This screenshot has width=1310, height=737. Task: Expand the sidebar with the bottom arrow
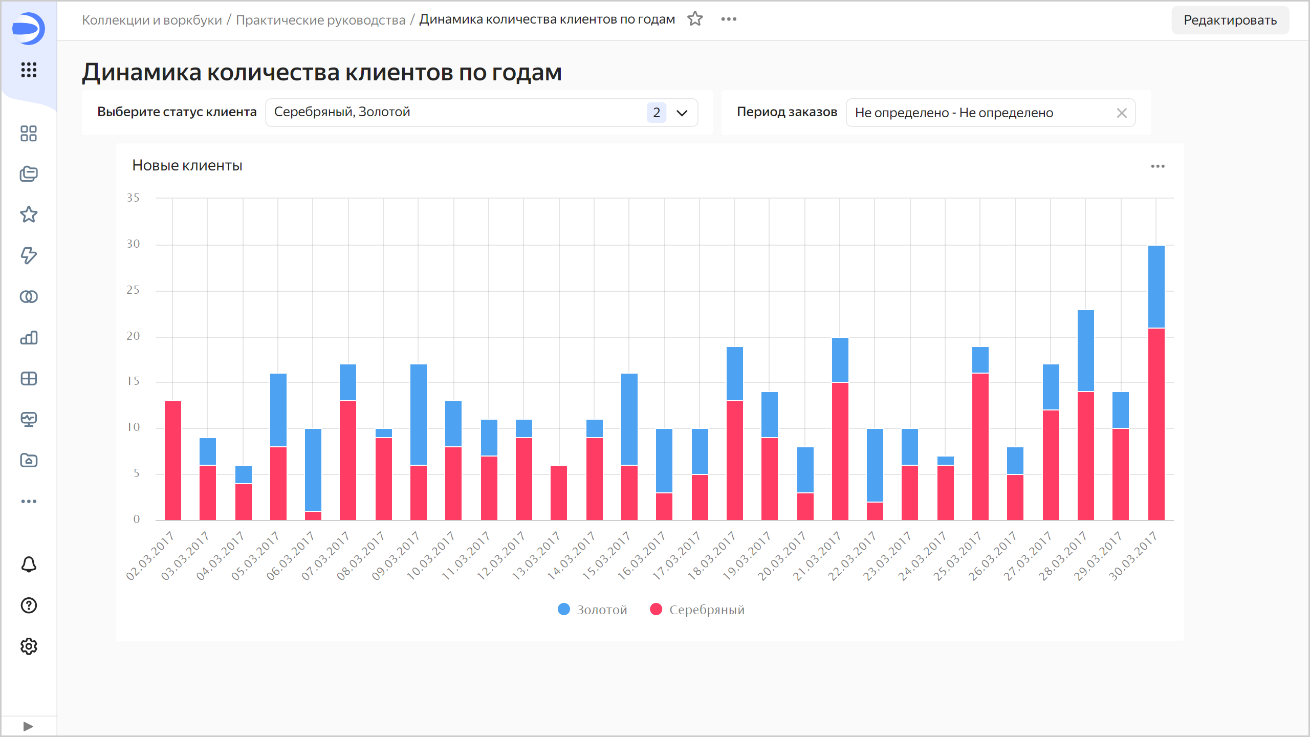[29, 726]
